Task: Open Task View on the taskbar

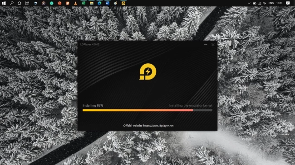Action: pos(27,3)
